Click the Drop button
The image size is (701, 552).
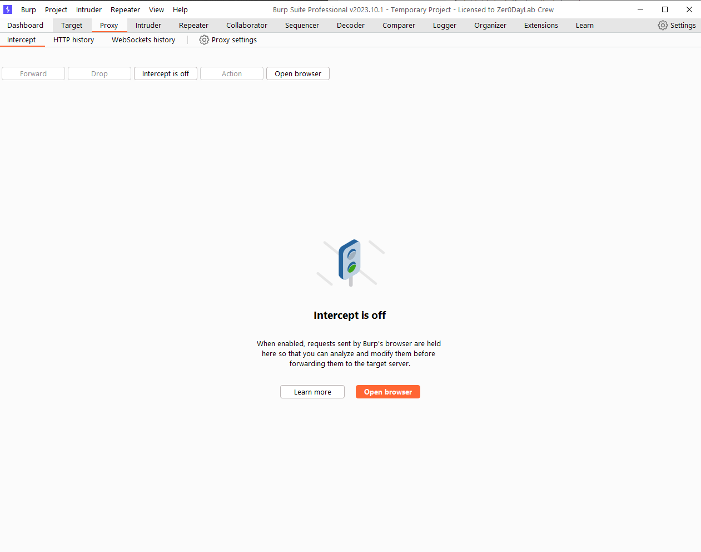coord(100,74)
